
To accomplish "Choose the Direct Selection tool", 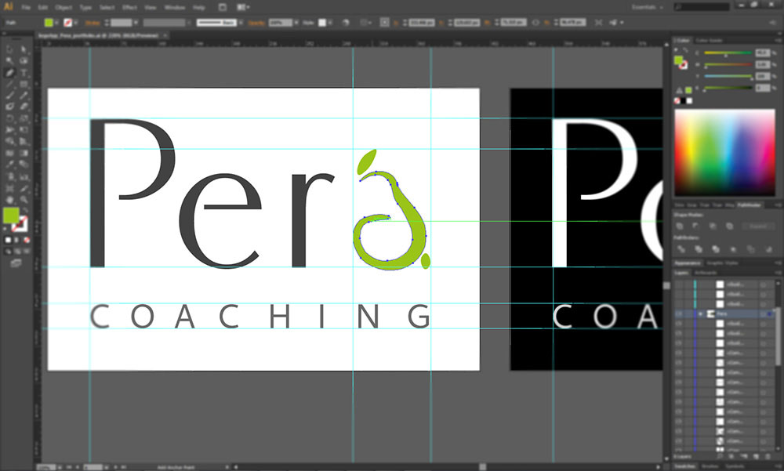I will pyautogui.click(x=24, y=49).
